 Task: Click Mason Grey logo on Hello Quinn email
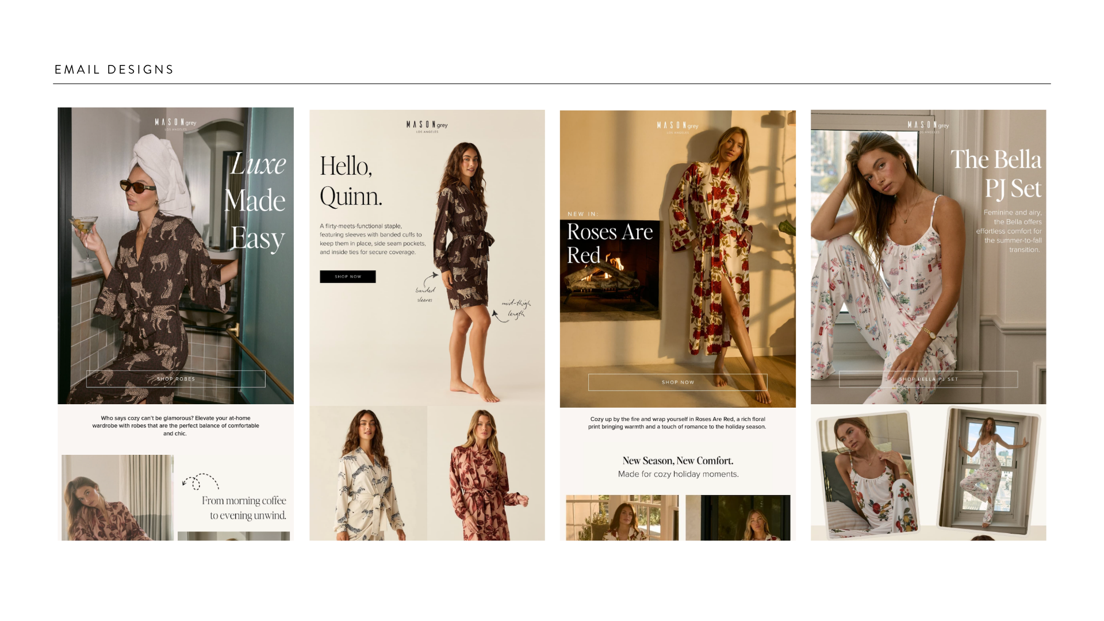pyautogui.click(x=427, y=126)
